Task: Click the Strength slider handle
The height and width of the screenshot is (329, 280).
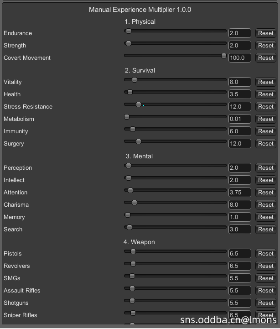Action: [x=128, y=43]
